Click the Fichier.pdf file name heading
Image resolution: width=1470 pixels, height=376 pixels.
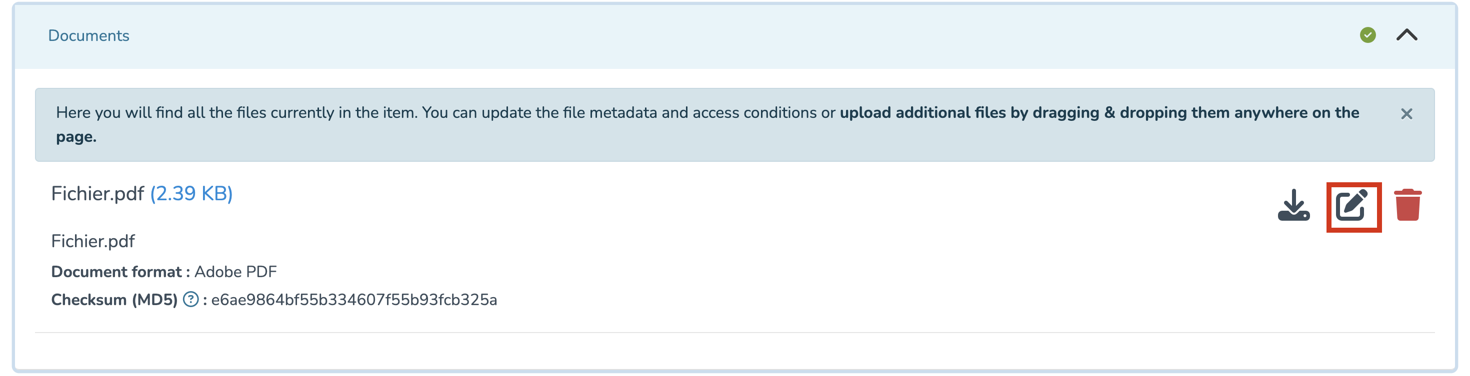coord(97,194)
